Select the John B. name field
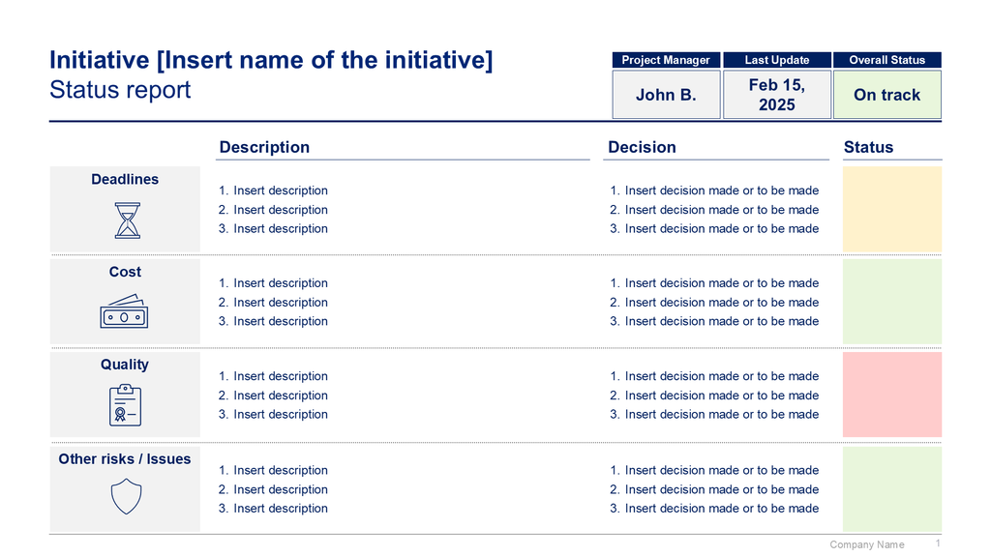The image size is (991, 557). coord(666,95)
